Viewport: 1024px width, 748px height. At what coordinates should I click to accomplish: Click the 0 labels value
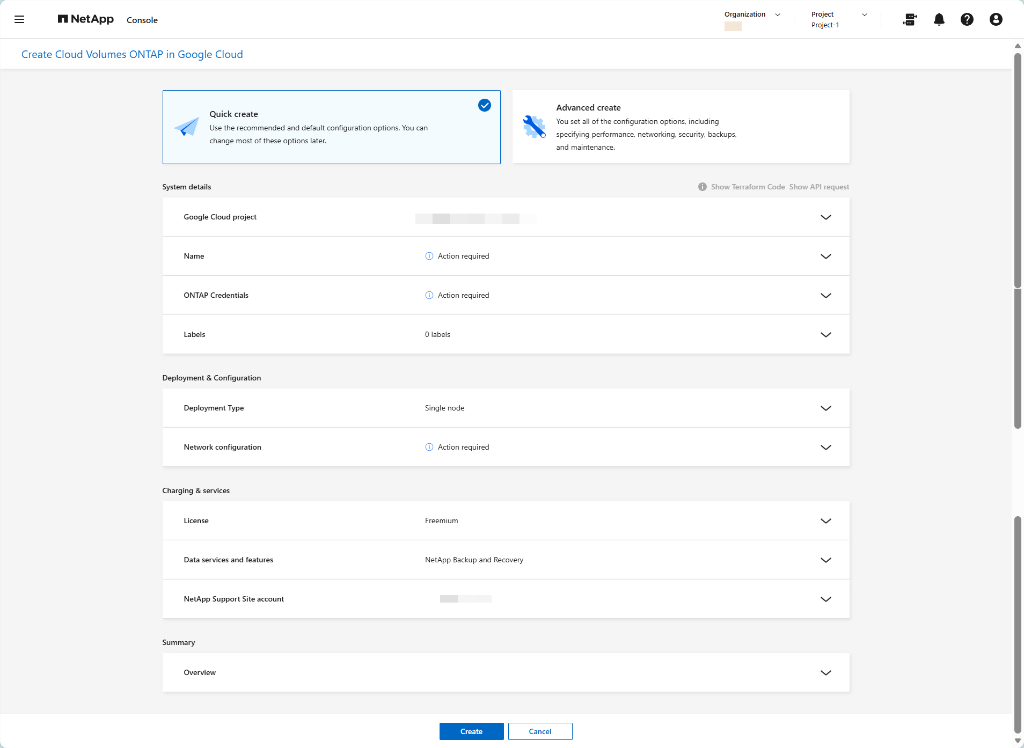coord(437,334)
